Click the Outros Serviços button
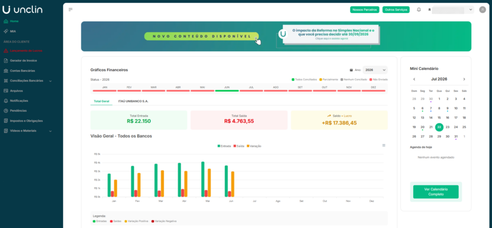This screenshot has width=492, height=228. (396, 10)
